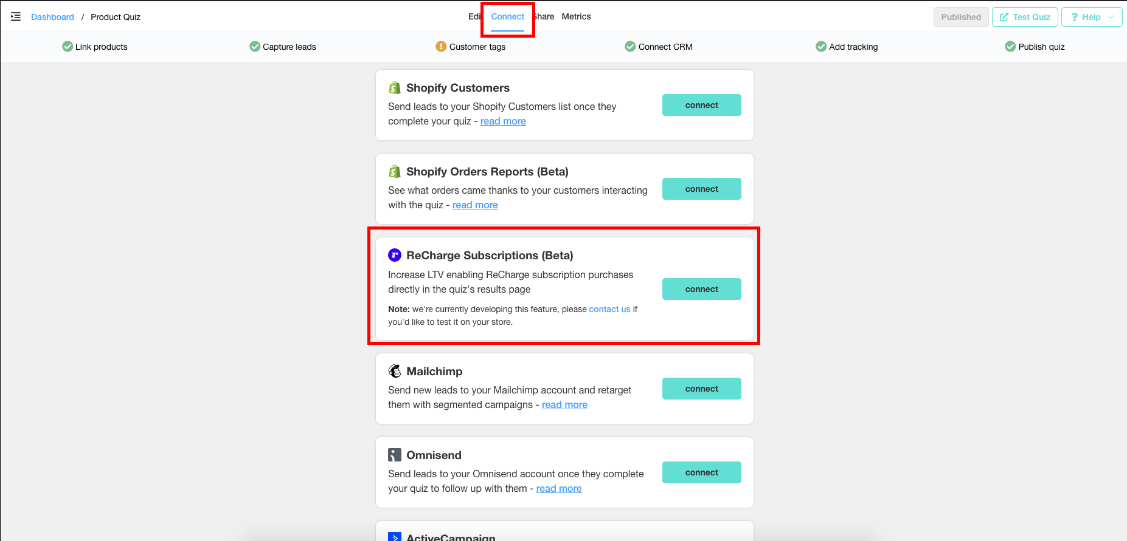Click the Link products green check icon

tap(68, 47)
